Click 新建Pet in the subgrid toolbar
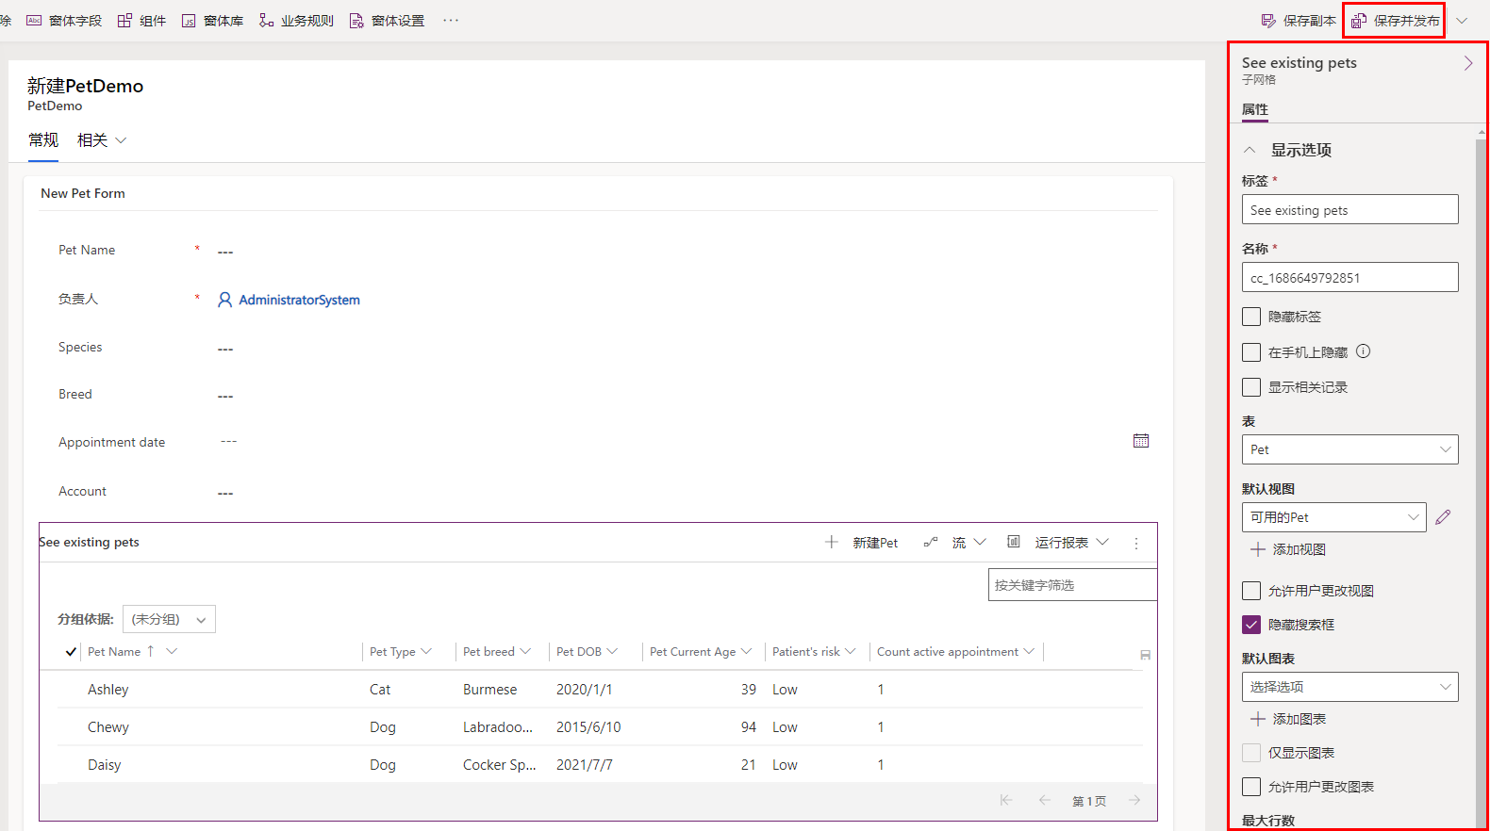The height and width of the screenshot is (831, 1490). (861, 543)
